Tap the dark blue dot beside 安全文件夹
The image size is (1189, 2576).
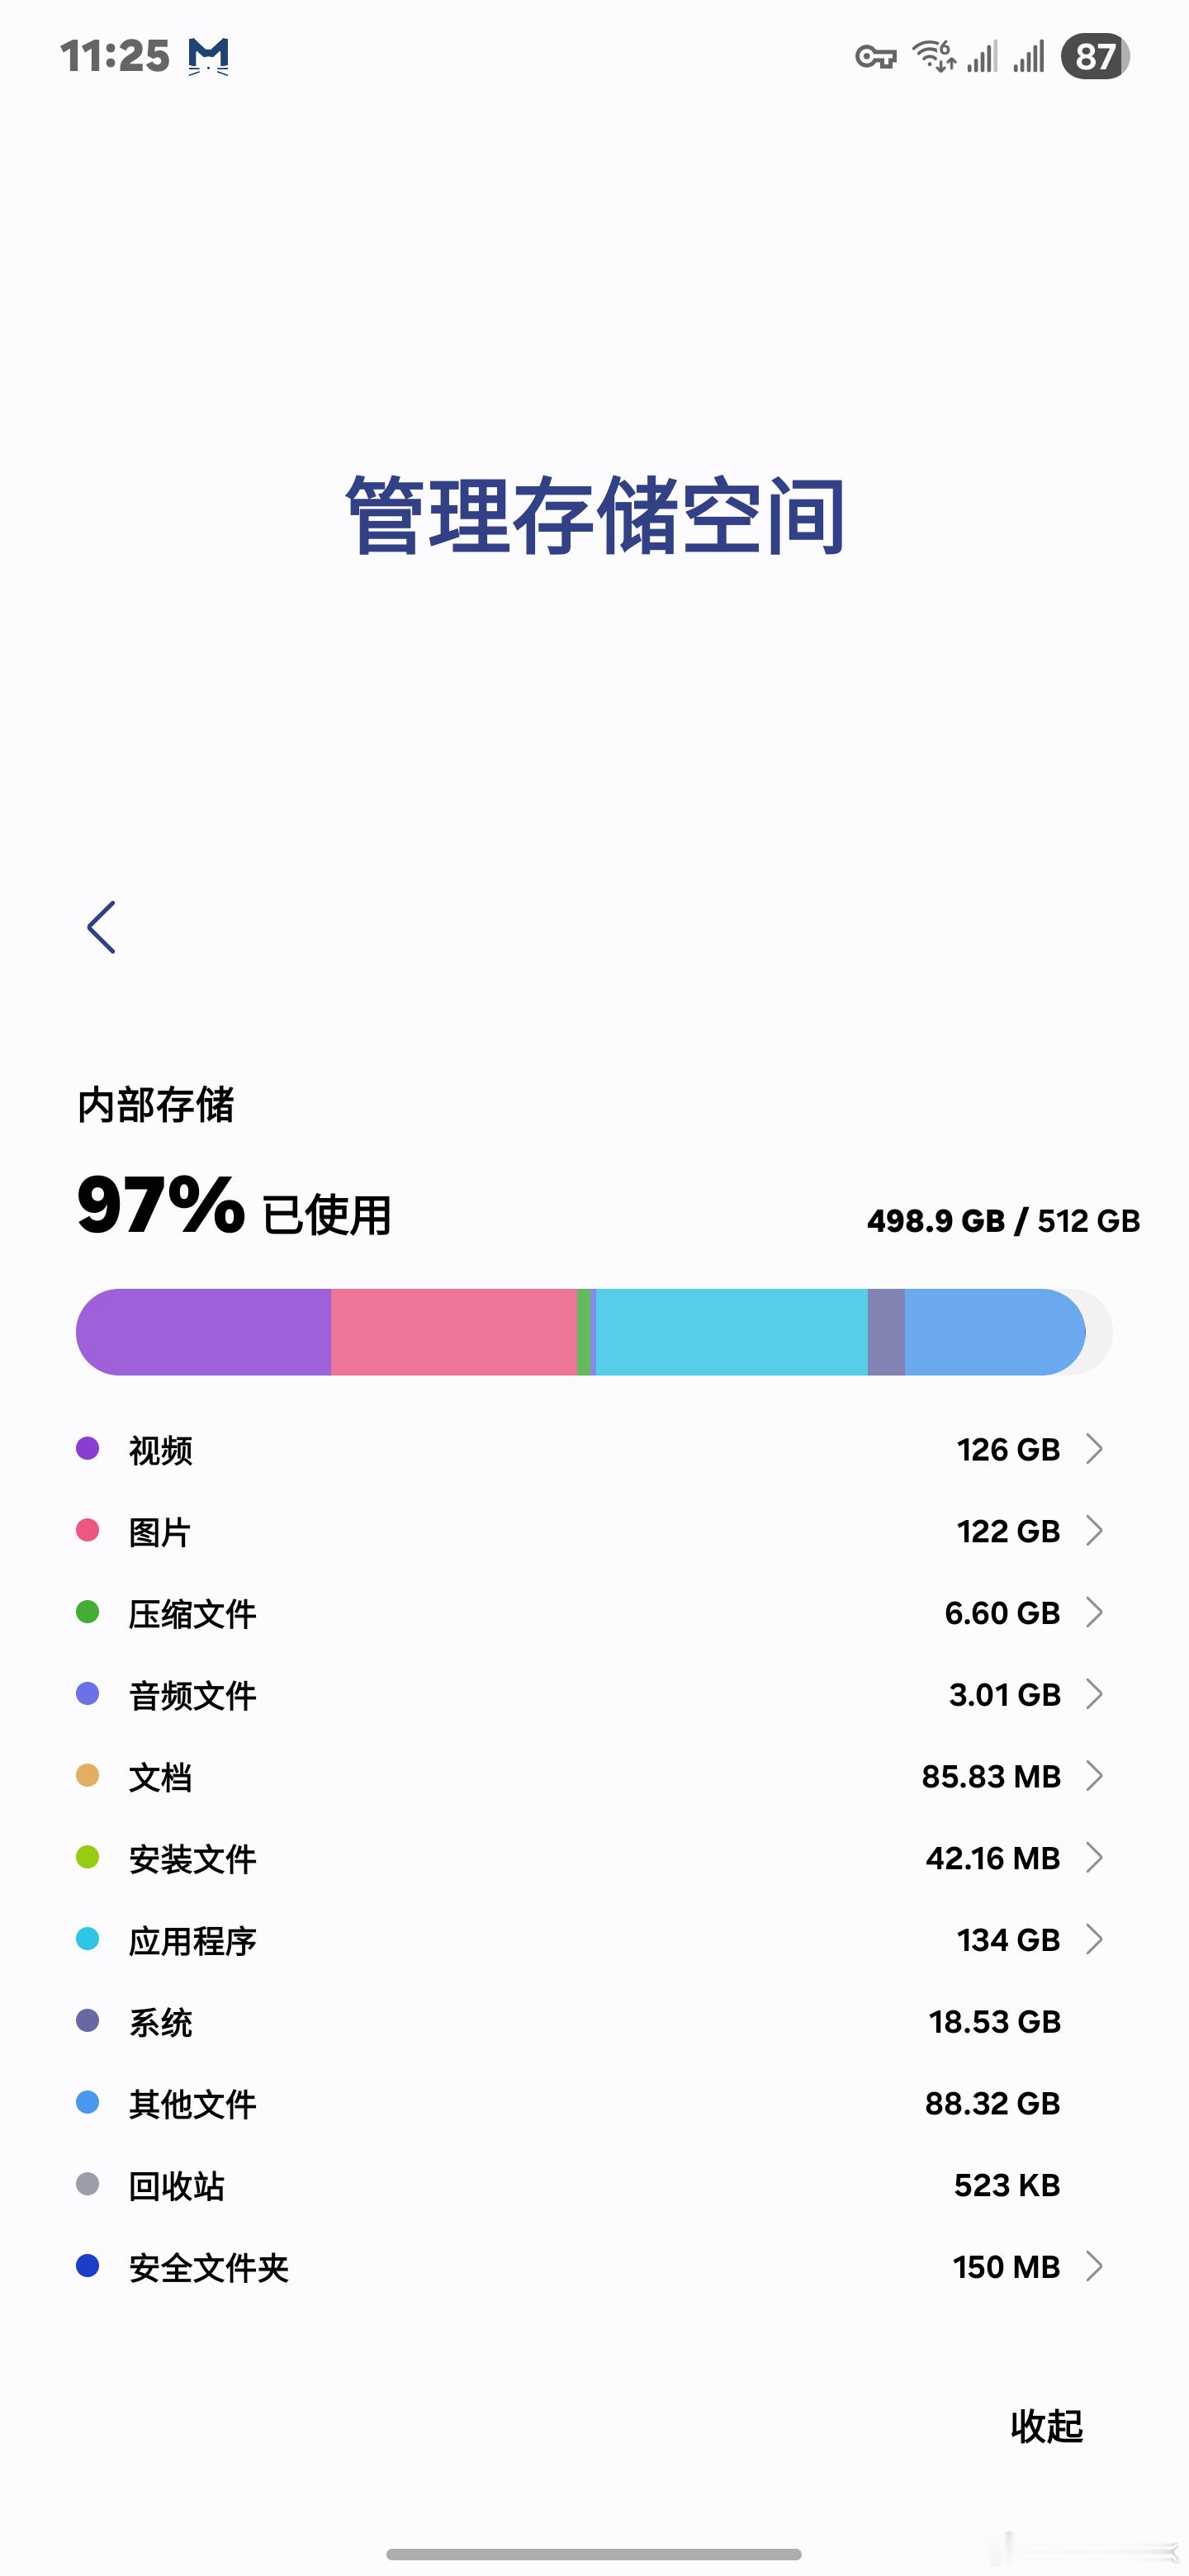point(88,2266)
